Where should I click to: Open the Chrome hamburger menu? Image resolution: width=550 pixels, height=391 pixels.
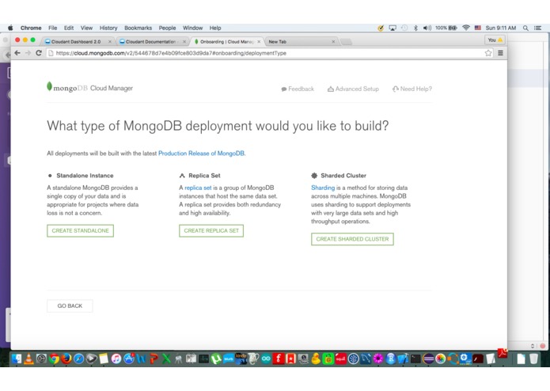pyautogui.click(x=501, y=53)
